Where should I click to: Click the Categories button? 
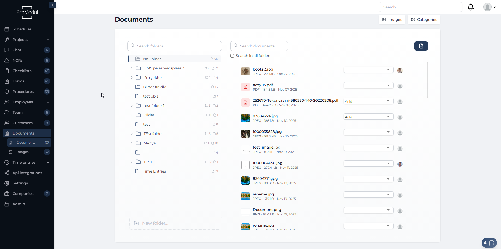(424, 20)
